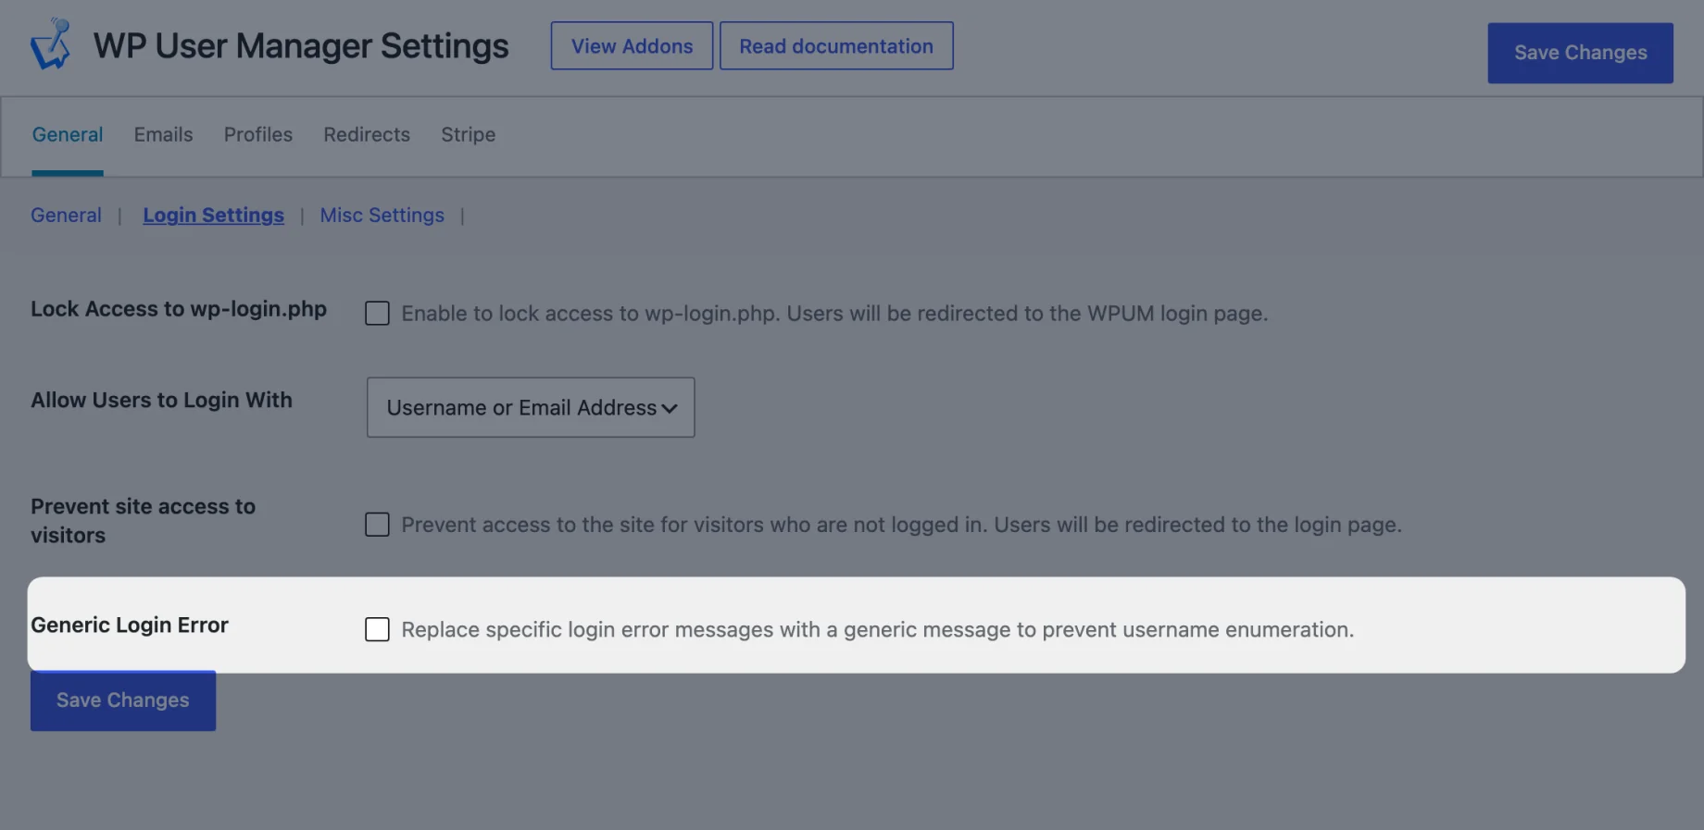This screenshot has height=830, width=1704.
Task: Open the Username or Email Address dropdown
Action: (531, 407)
